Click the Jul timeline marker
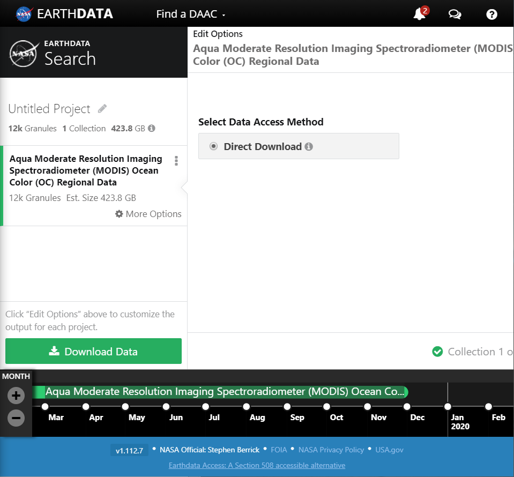 205,406
